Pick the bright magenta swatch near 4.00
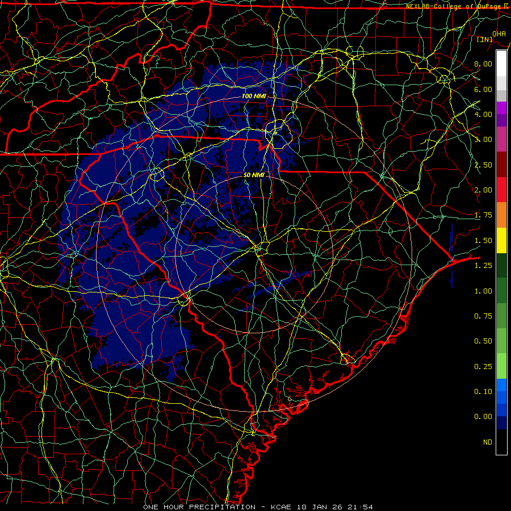The image size is (511, 511). (501, 108)
